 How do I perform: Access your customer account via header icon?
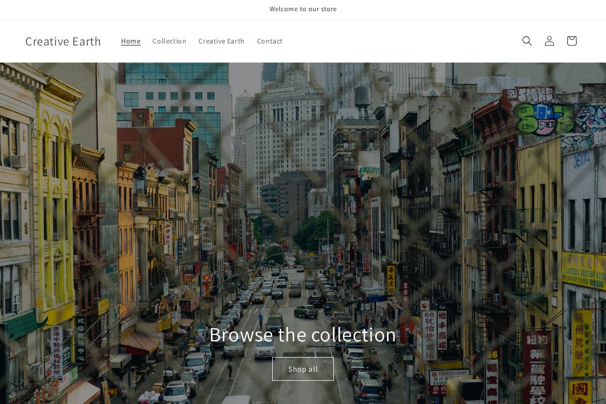coord(549,41)
